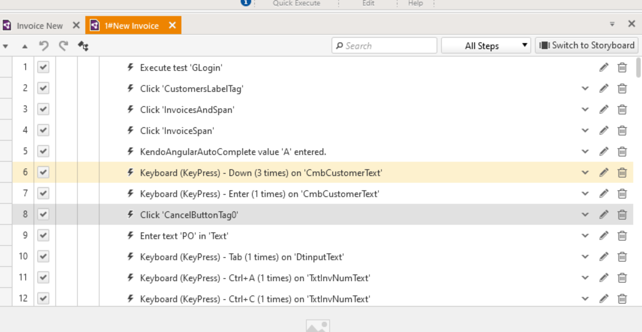Uncheck the checkbox for step 2

point(44,89)
